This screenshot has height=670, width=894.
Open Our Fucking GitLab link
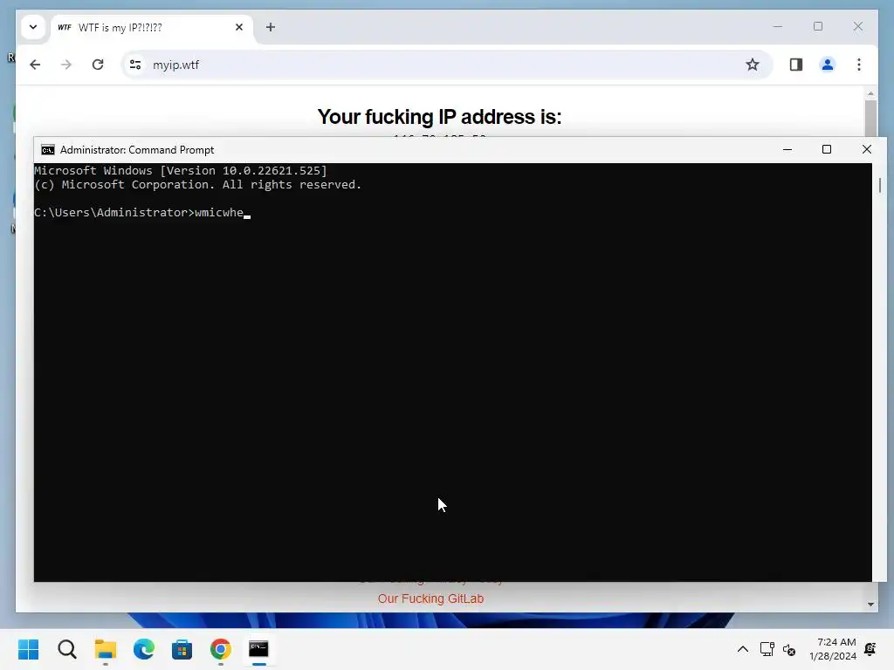(x=430, y=598)
